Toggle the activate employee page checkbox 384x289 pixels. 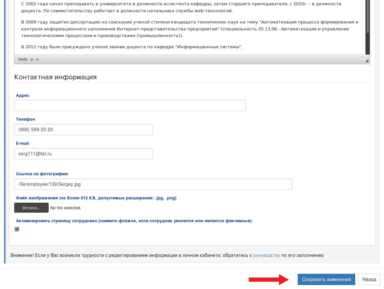(x=17, y=229)
